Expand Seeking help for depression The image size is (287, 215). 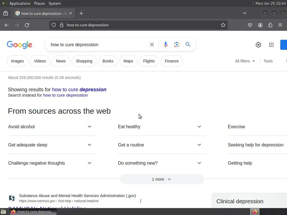(x=257, y=145)
